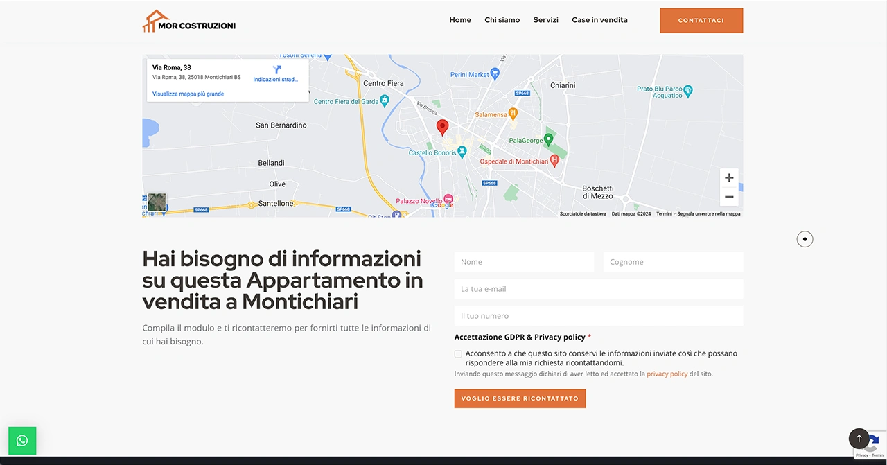Focus the Cognome input field
The width and height of the screenshot is (887, 465).
(x=673, y=262)
